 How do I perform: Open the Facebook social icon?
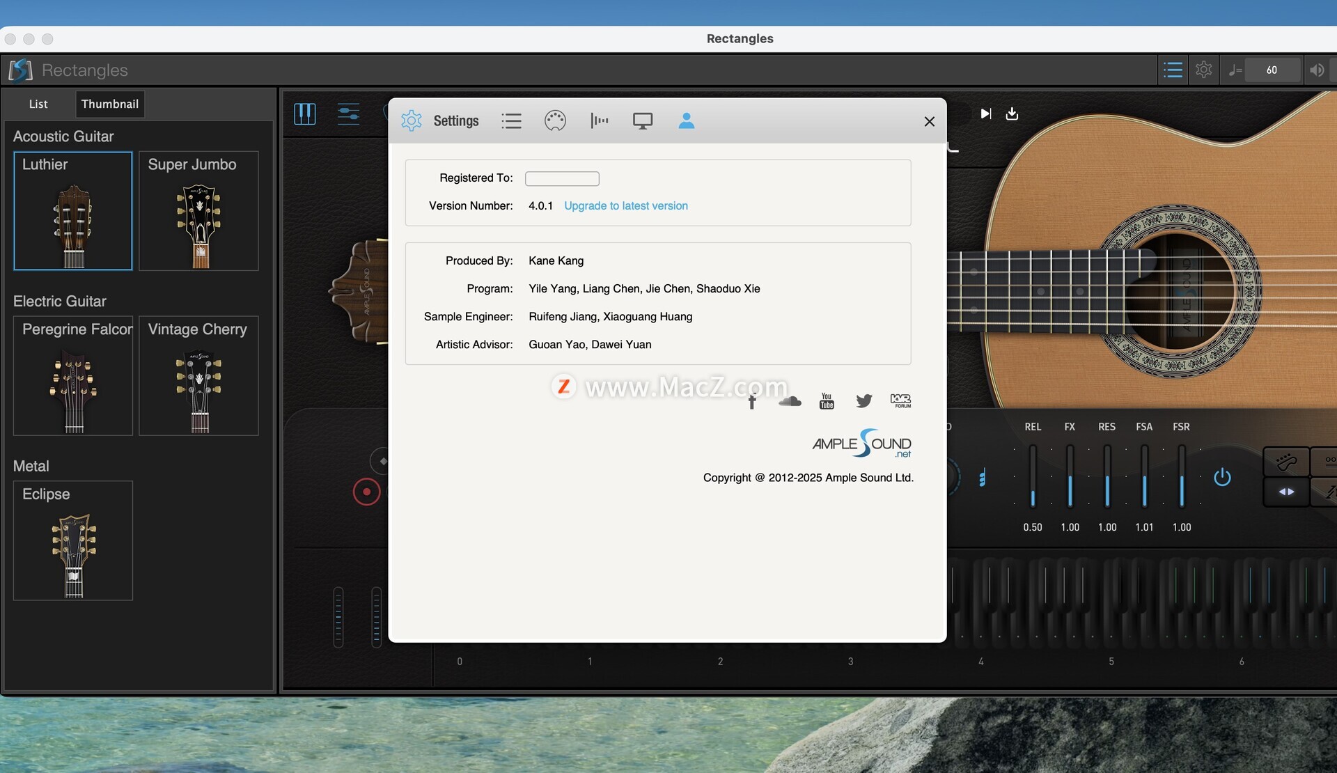click(752, 401)
